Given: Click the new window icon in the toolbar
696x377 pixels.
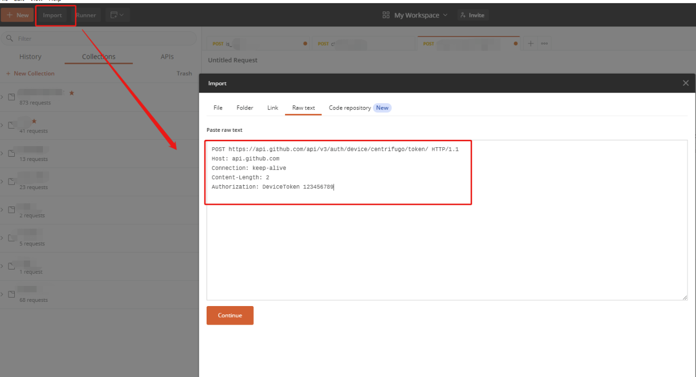Looking at the screenshot, I should coord(113,15).
